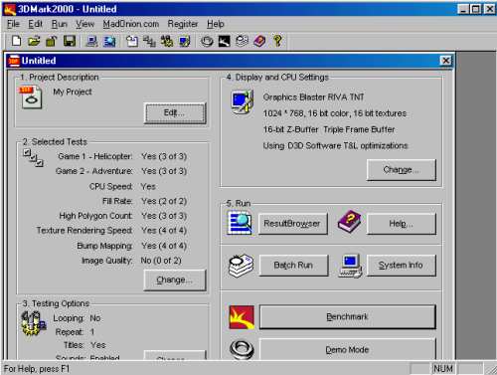497x375 pixels.
Task: Click the monitor icon in Display settings
Action: [243, 101]
